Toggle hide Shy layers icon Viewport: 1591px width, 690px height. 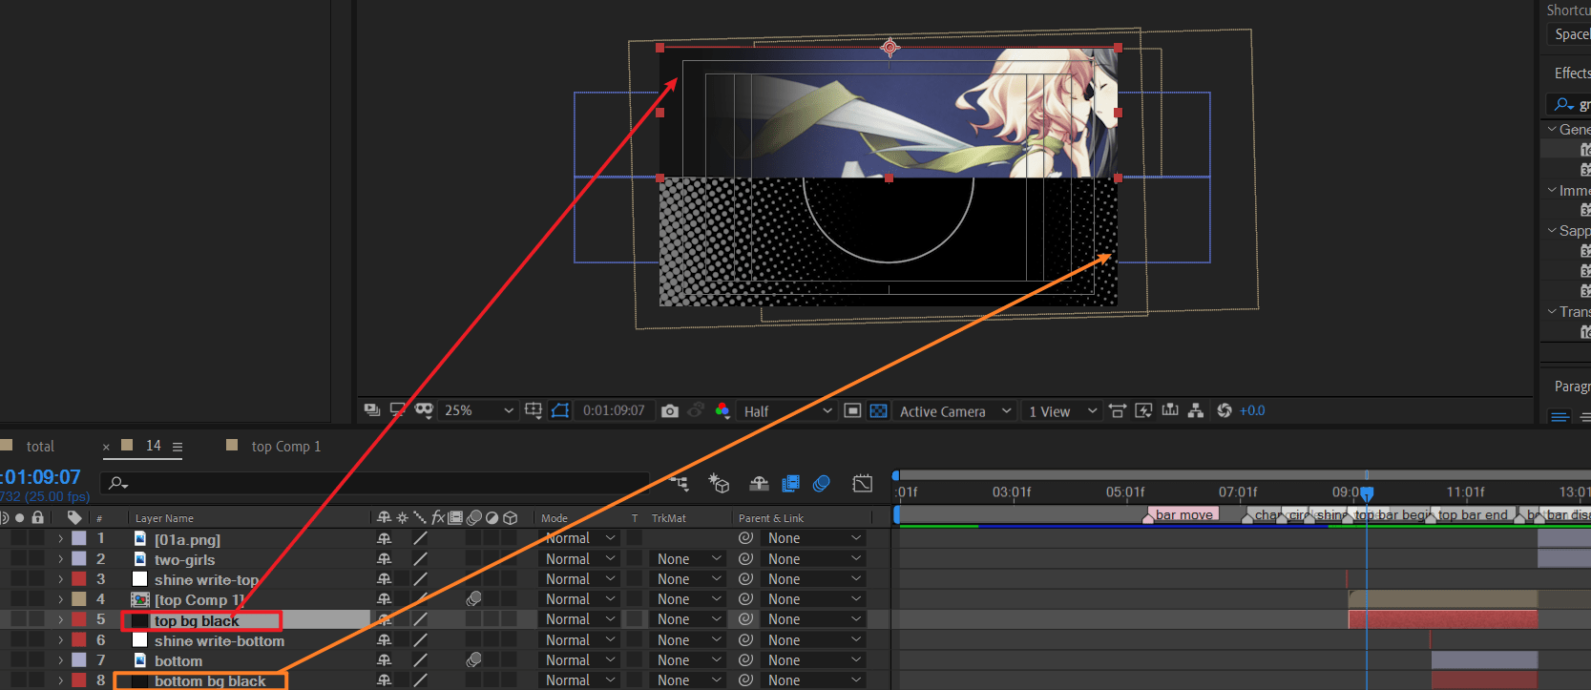coord(759,484)
